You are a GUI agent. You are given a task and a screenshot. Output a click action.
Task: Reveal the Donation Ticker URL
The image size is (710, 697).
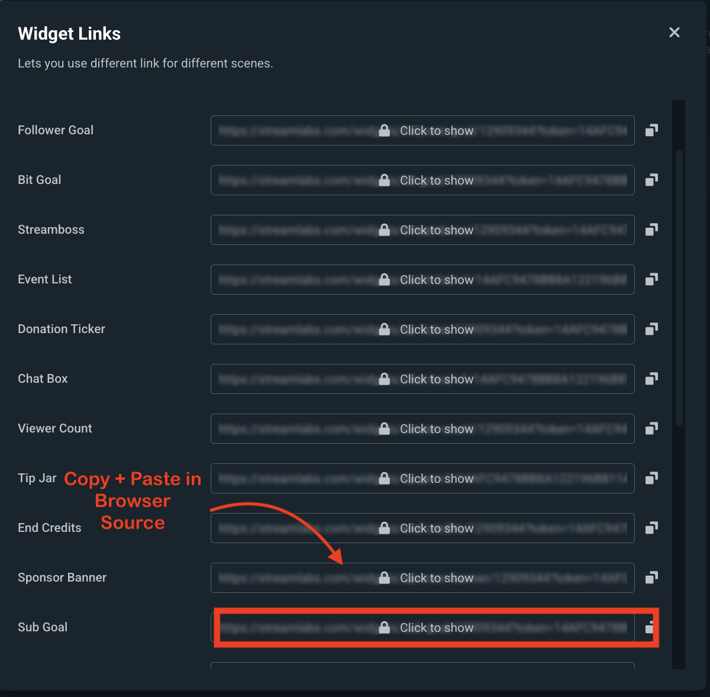pyautogui.click(x=437, y=329)
